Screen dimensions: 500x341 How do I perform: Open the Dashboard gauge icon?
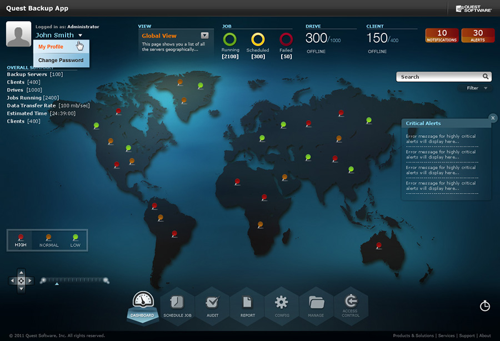tap(143, 300)
